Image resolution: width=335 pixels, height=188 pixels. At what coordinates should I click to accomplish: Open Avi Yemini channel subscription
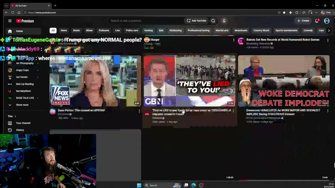23,77
